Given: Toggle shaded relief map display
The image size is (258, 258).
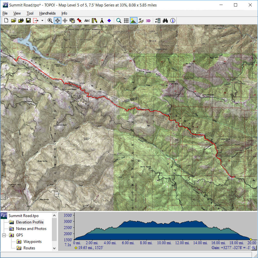Looking at the screenshot, I should click(x=134, y=21).
